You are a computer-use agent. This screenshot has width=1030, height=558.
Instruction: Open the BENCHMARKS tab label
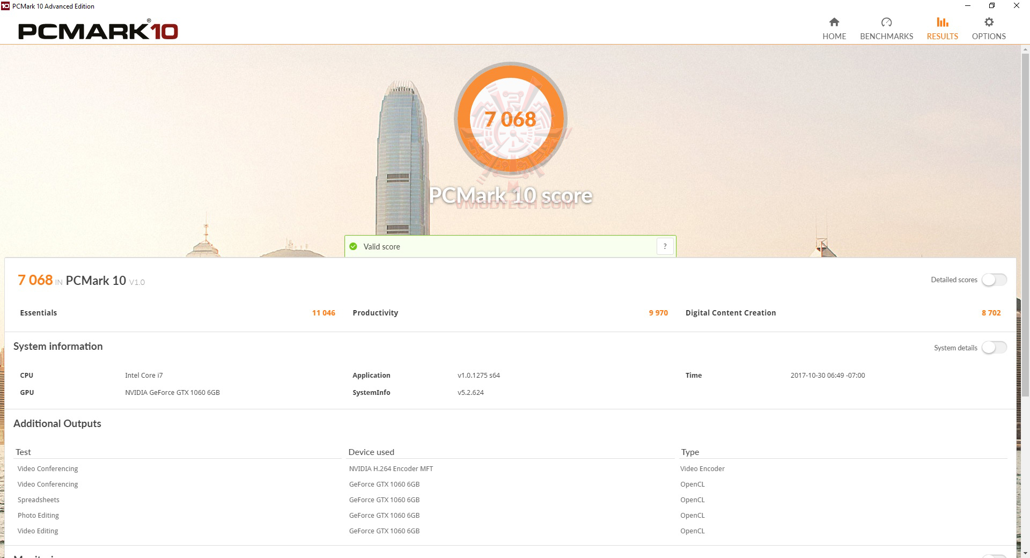tap(886, 36)
